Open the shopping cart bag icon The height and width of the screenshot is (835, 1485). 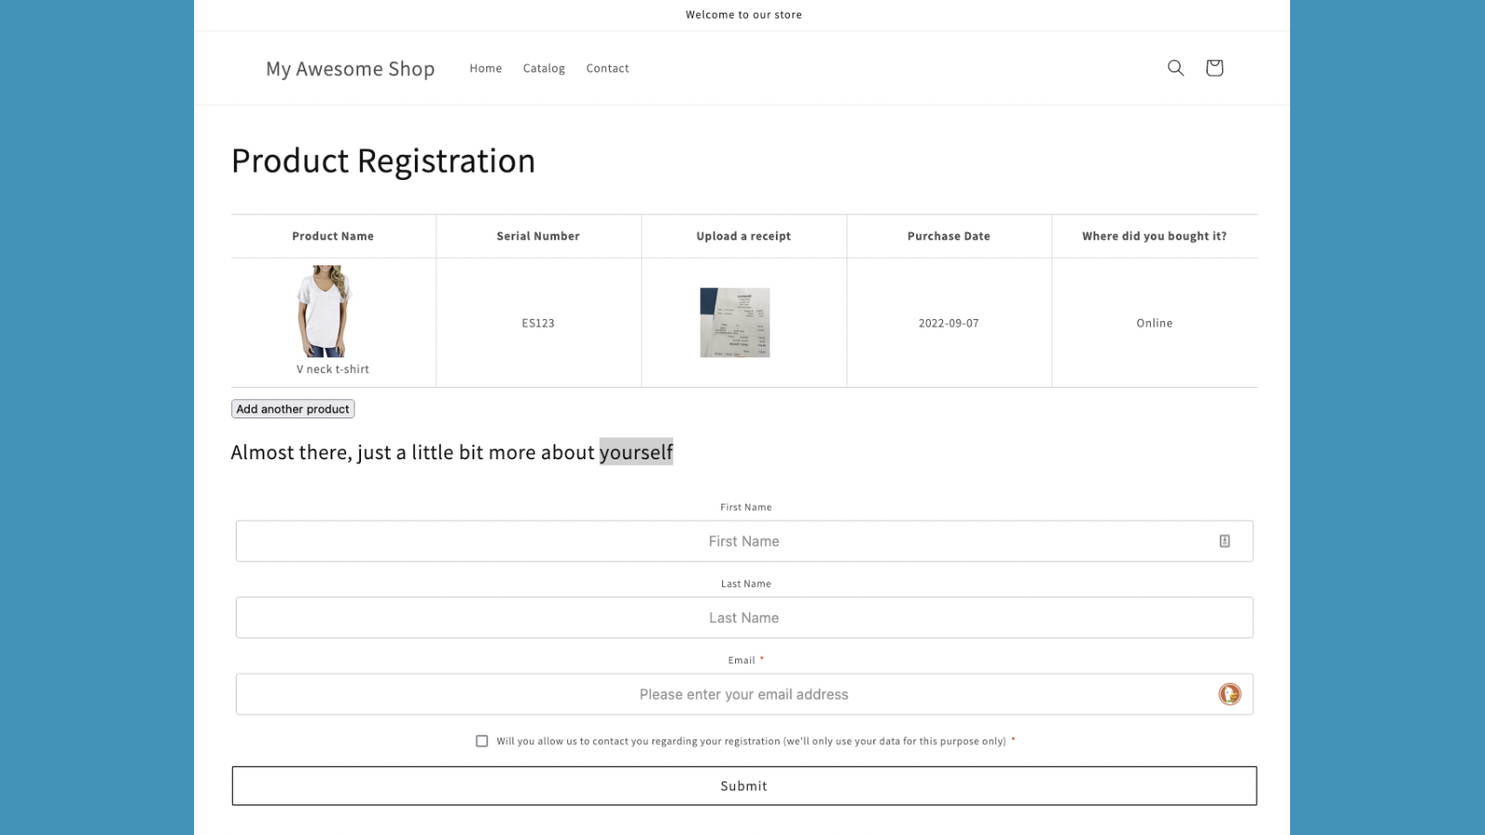tap(1214, 68)
